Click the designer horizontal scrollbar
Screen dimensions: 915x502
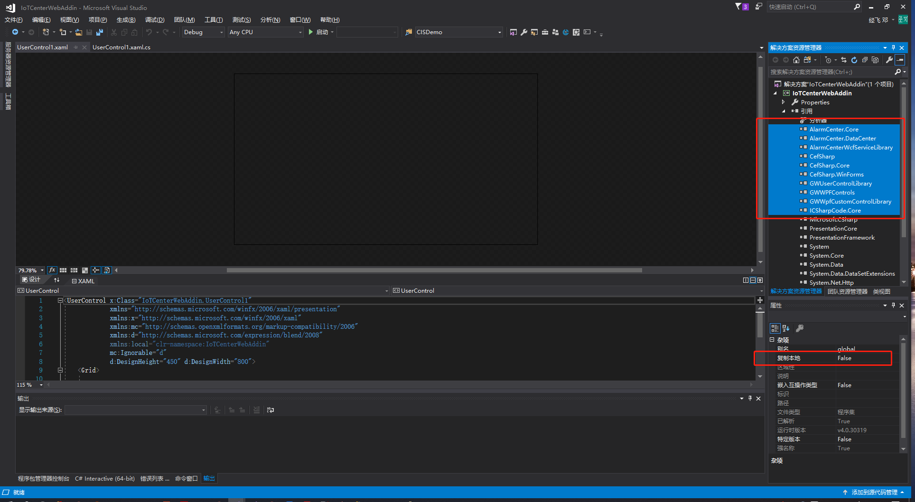pyautogui.click(x=434, y=270)
